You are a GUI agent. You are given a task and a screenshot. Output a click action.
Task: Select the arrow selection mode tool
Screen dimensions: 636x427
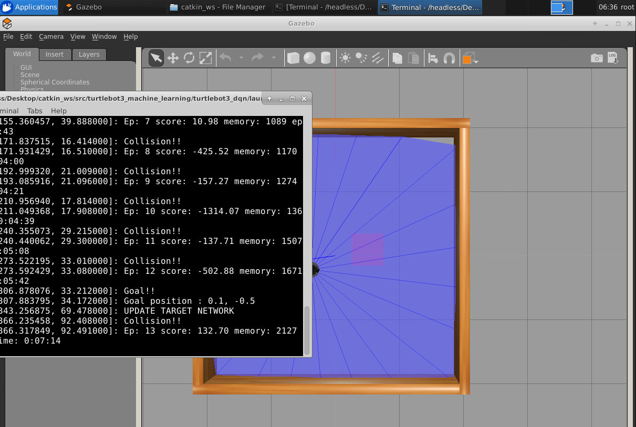[x=156, y=58]
